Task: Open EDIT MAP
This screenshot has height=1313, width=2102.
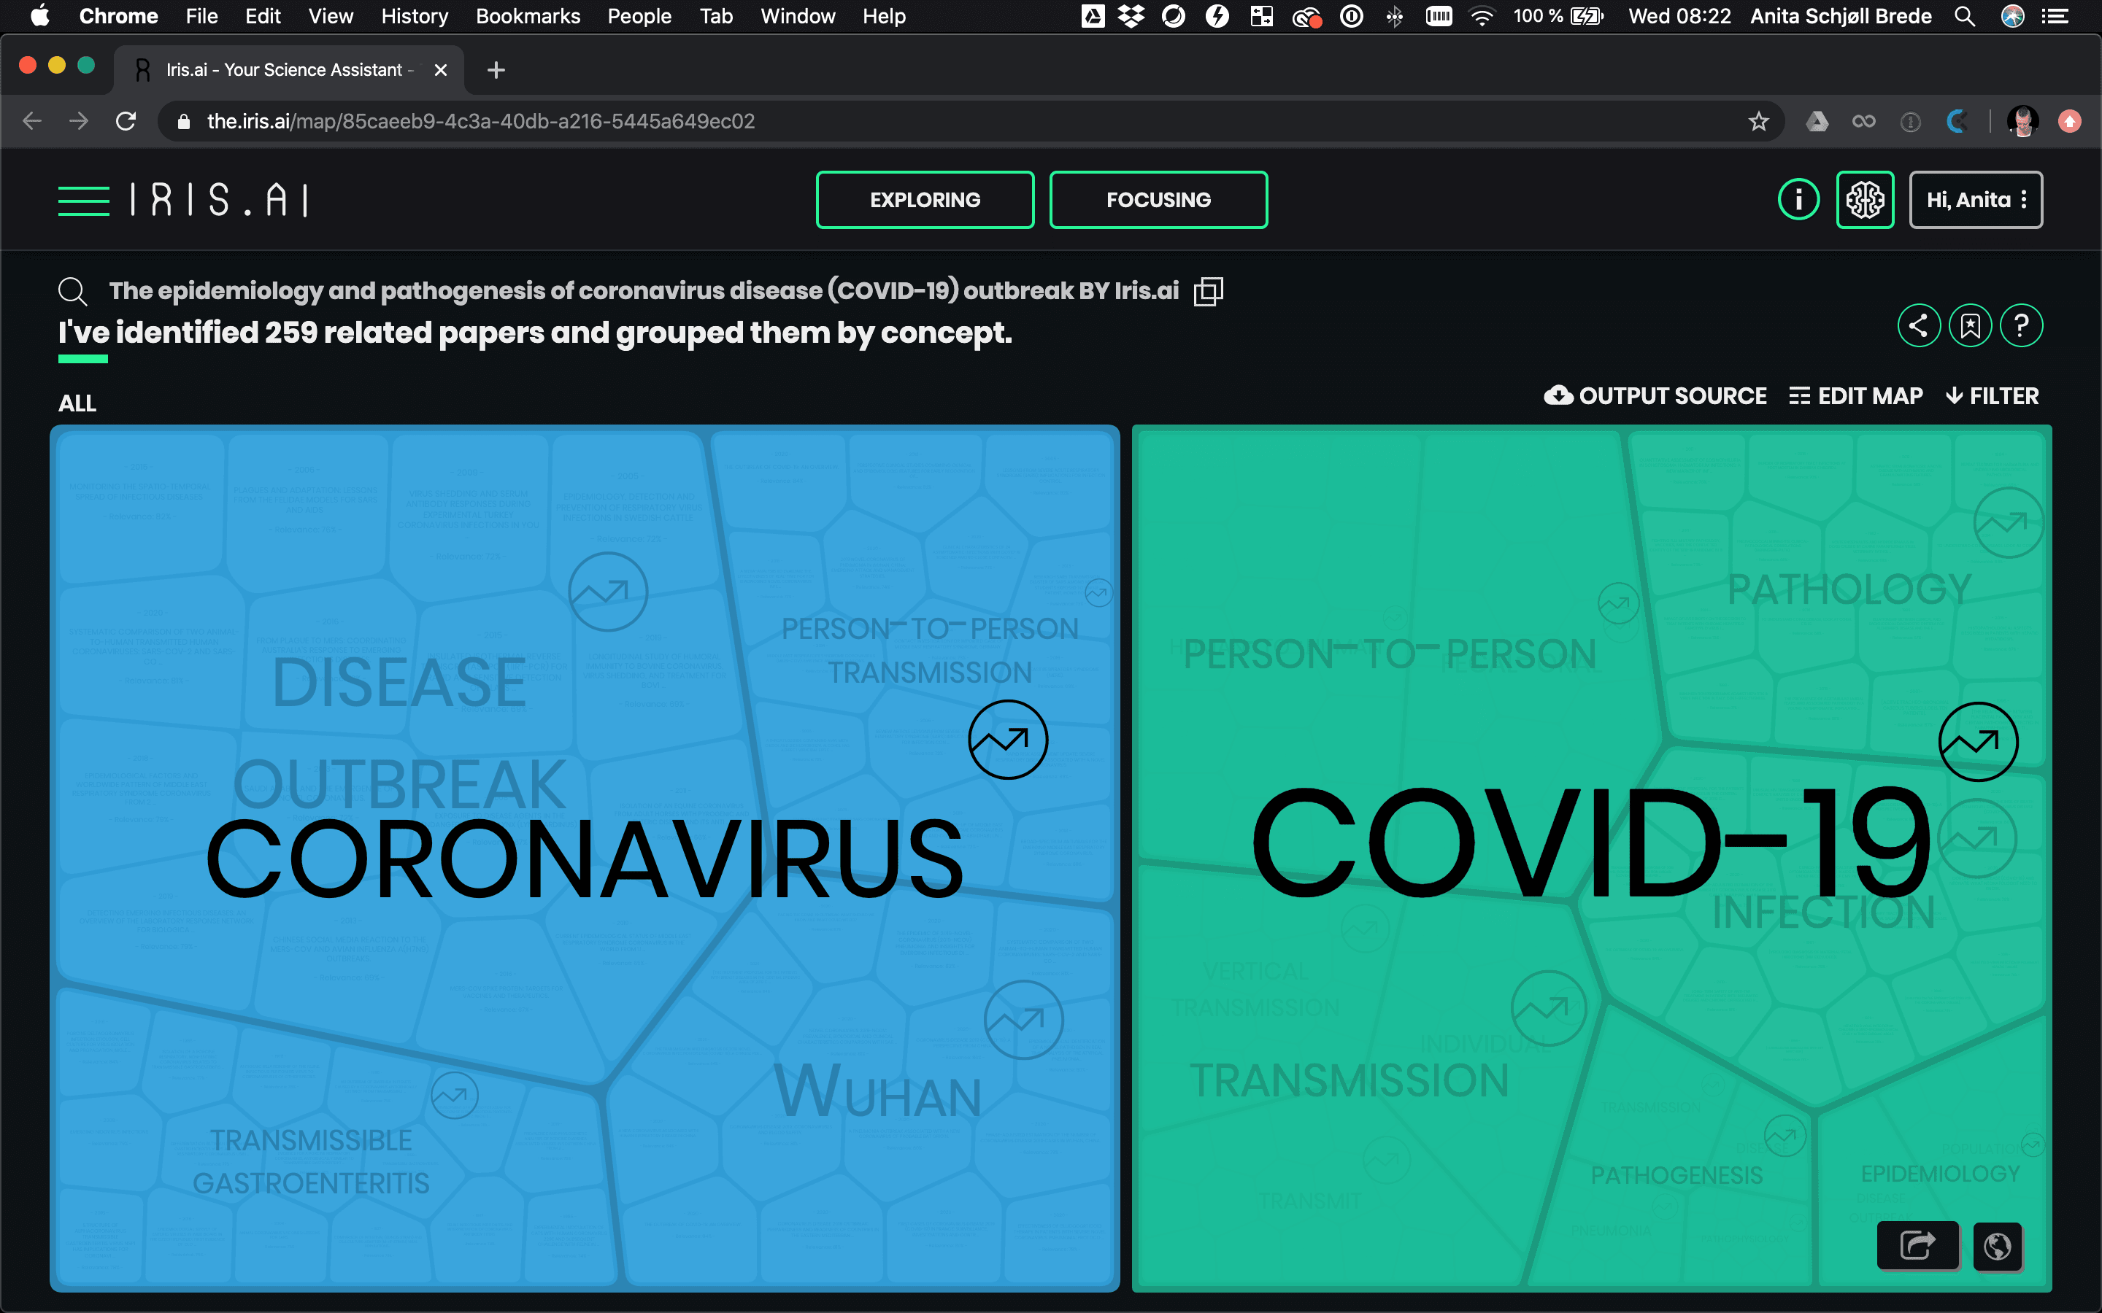Action: (1856, 396)
